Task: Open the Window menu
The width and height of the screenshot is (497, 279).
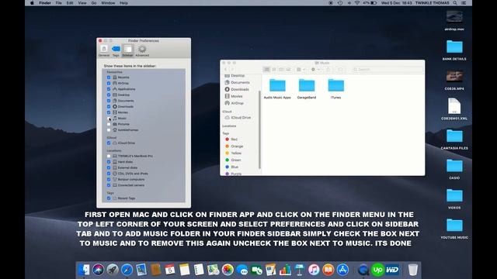Action: (108, 3)
